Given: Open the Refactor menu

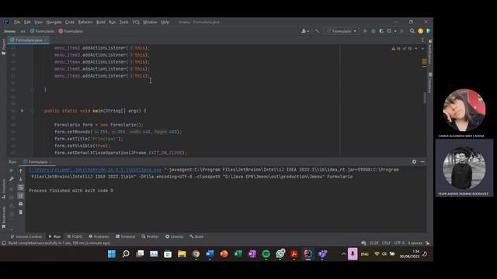Looking at the screenshot, I should coord(85,22).
